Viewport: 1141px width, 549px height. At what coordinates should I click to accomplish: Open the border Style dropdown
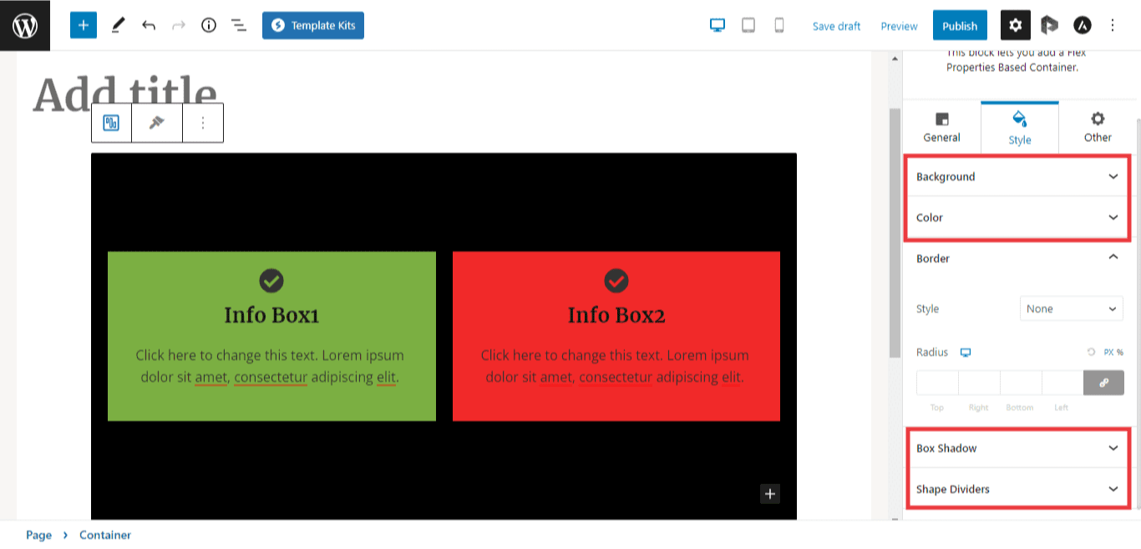[1072, 308]
